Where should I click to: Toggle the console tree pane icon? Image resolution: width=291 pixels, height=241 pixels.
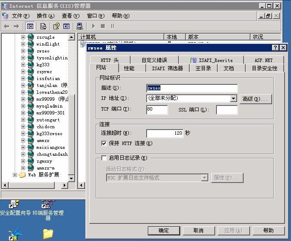pyautogui.click(x=30, y=26)
